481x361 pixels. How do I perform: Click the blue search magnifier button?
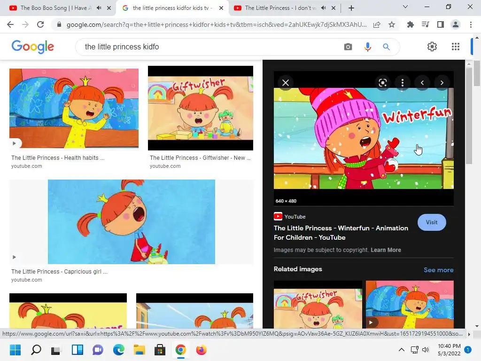pyautogui.click(x=386, y=47)
